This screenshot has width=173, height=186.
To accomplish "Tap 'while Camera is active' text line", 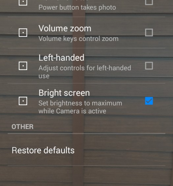I will coord(72,111).
